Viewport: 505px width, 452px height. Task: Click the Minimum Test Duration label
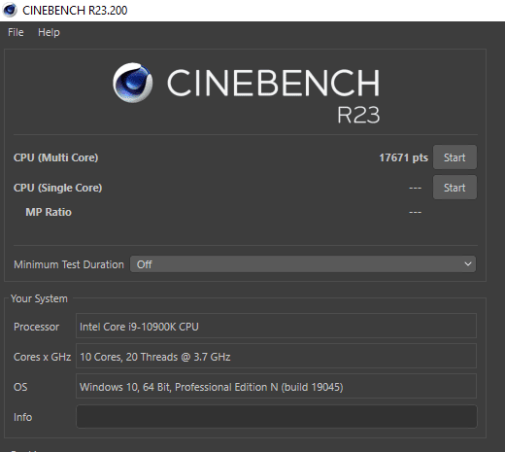click(69, 264)
